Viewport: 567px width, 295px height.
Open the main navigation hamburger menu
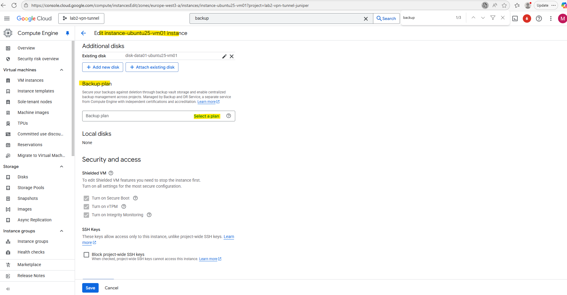[7, 18]
